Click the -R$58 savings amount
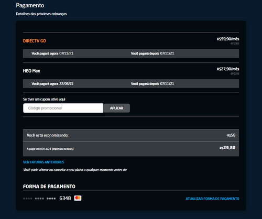This screenshot has width=262, height=219. click(x=231, y=135)
